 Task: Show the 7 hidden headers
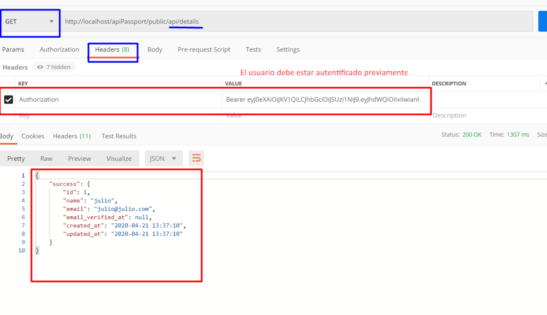coord(54,67)
